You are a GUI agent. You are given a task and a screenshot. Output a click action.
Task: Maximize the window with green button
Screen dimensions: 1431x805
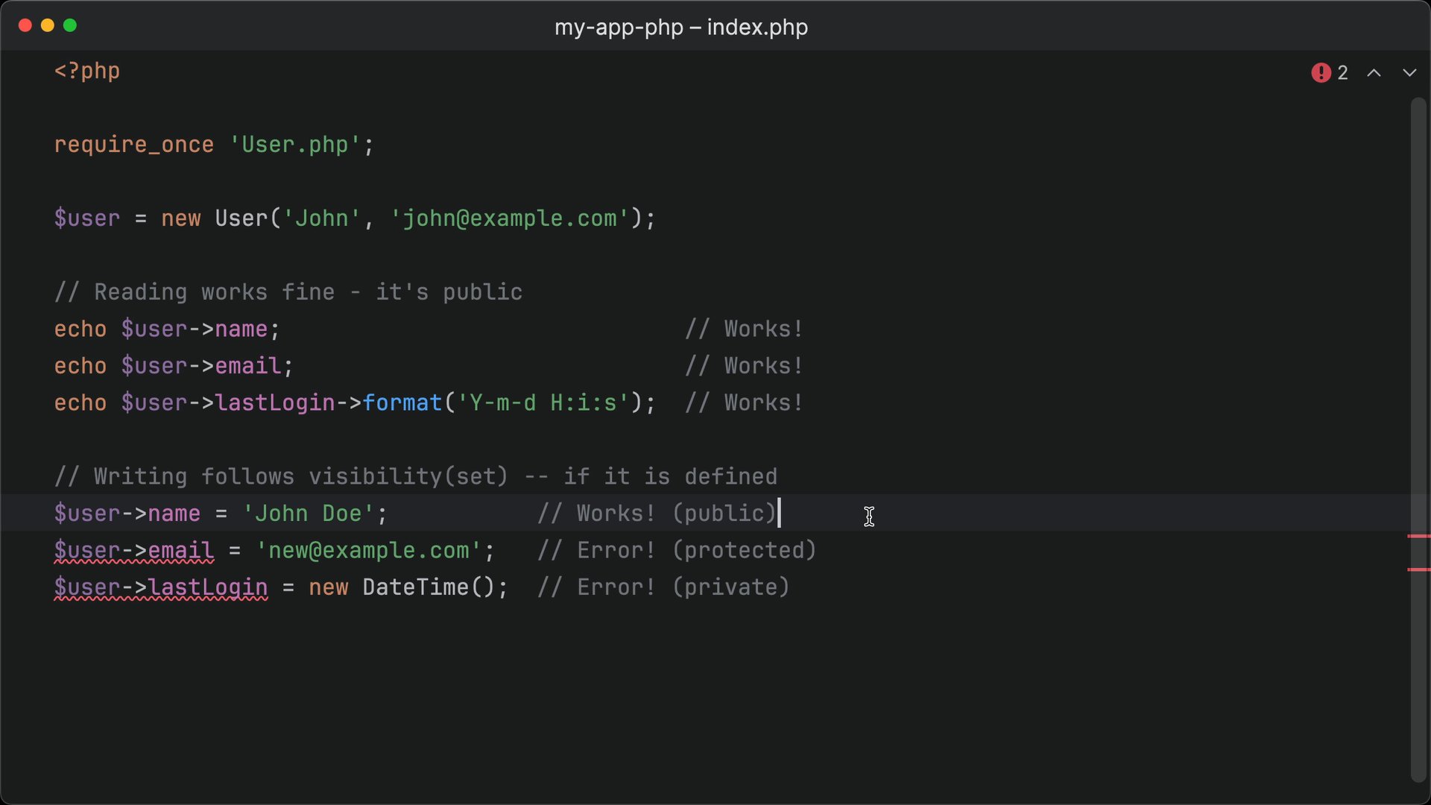70,25
